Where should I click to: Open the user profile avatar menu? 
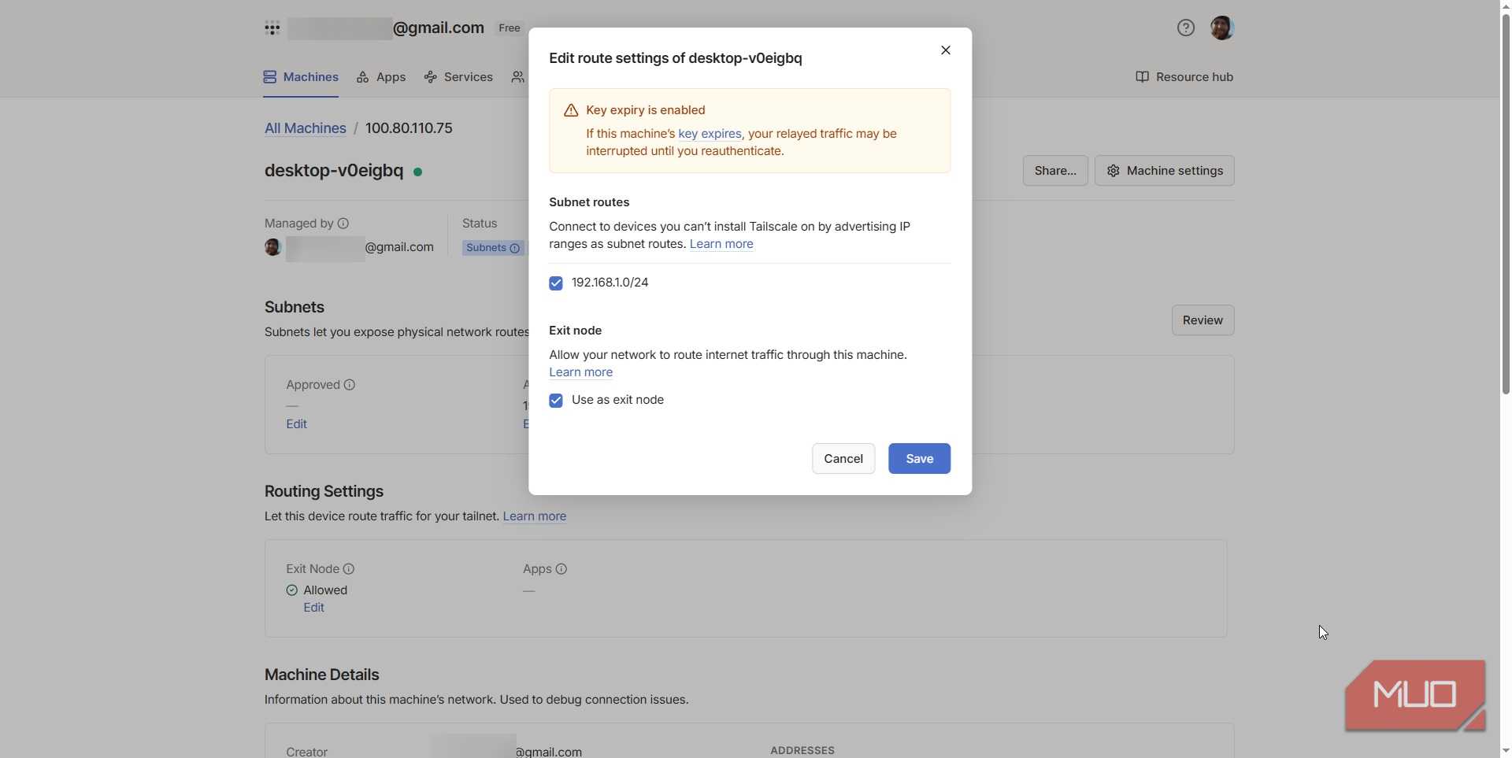click(x=1221, y=28)
